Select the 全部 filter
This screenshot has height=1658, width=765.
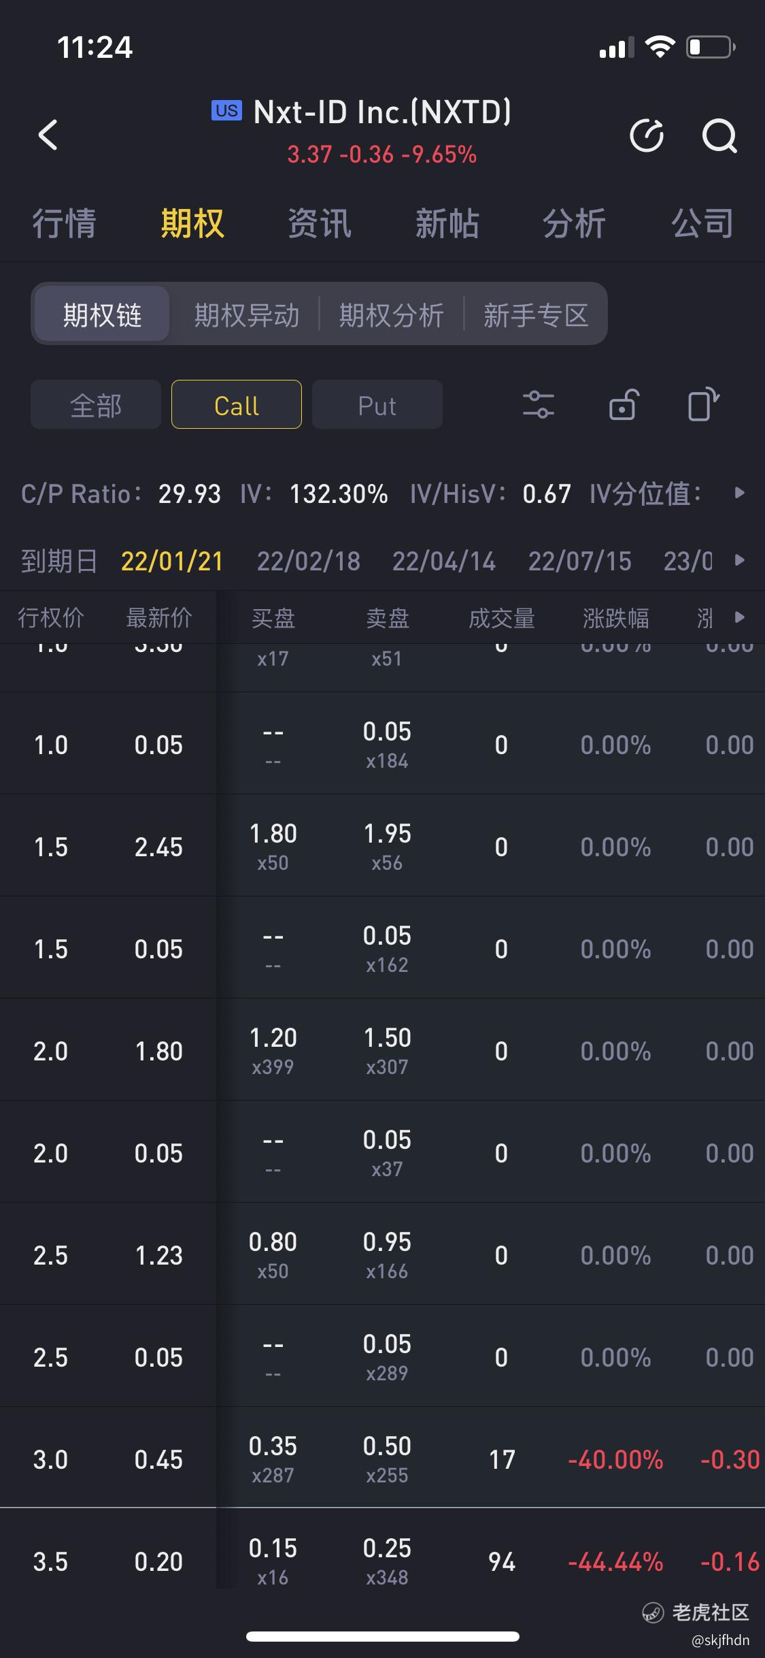tap(96, 404)
